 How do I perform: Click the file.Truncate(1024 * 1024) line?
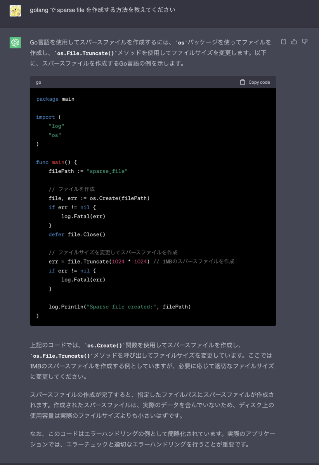141,262
